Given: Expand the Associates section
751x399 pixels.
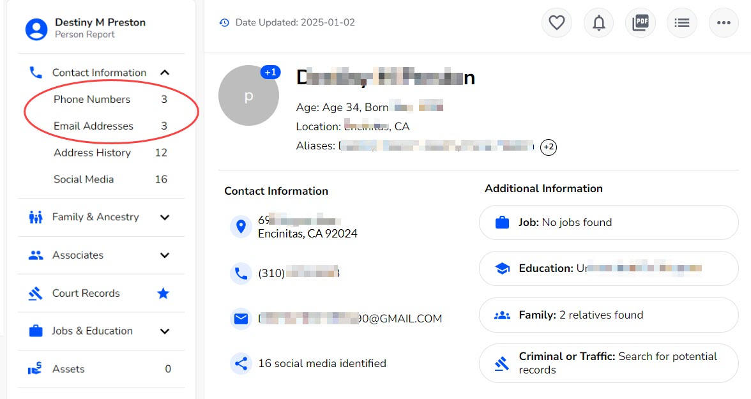Looking at the screenshot, I should (165, 255).
